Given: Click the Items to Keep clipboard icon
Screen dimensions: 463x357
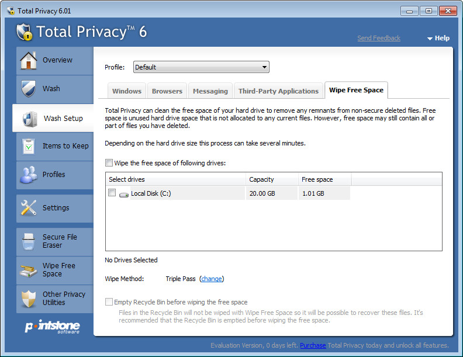Looking at the screenshot, I should tap(29, 146).
